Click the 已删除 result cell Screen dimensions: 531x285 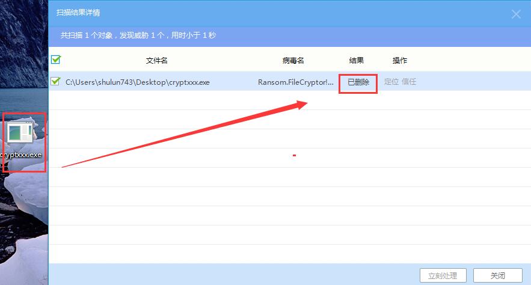358,82
